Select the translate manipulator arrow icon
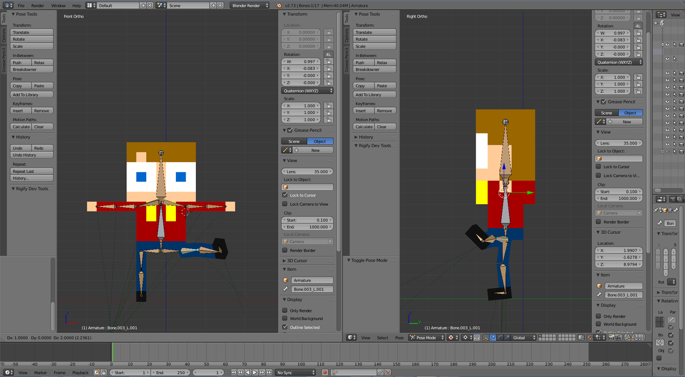The width and height of the screenshot is (685, 377). [x=492, y=338]
